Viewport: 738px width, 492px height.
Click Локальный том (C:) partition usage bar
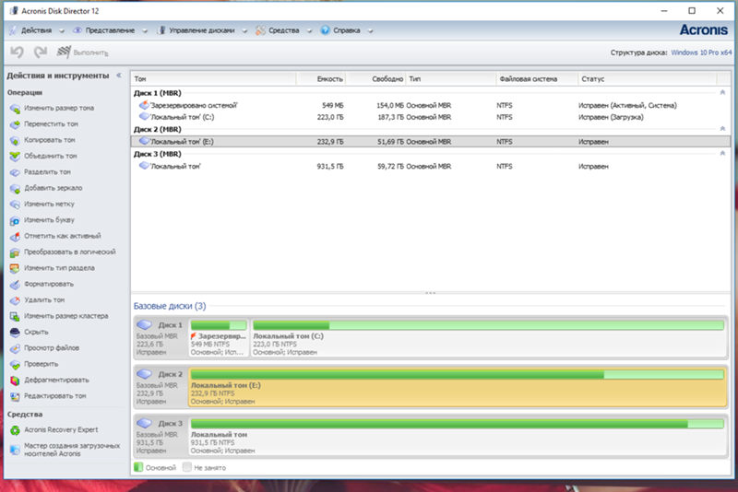click(x=488, y=325)
